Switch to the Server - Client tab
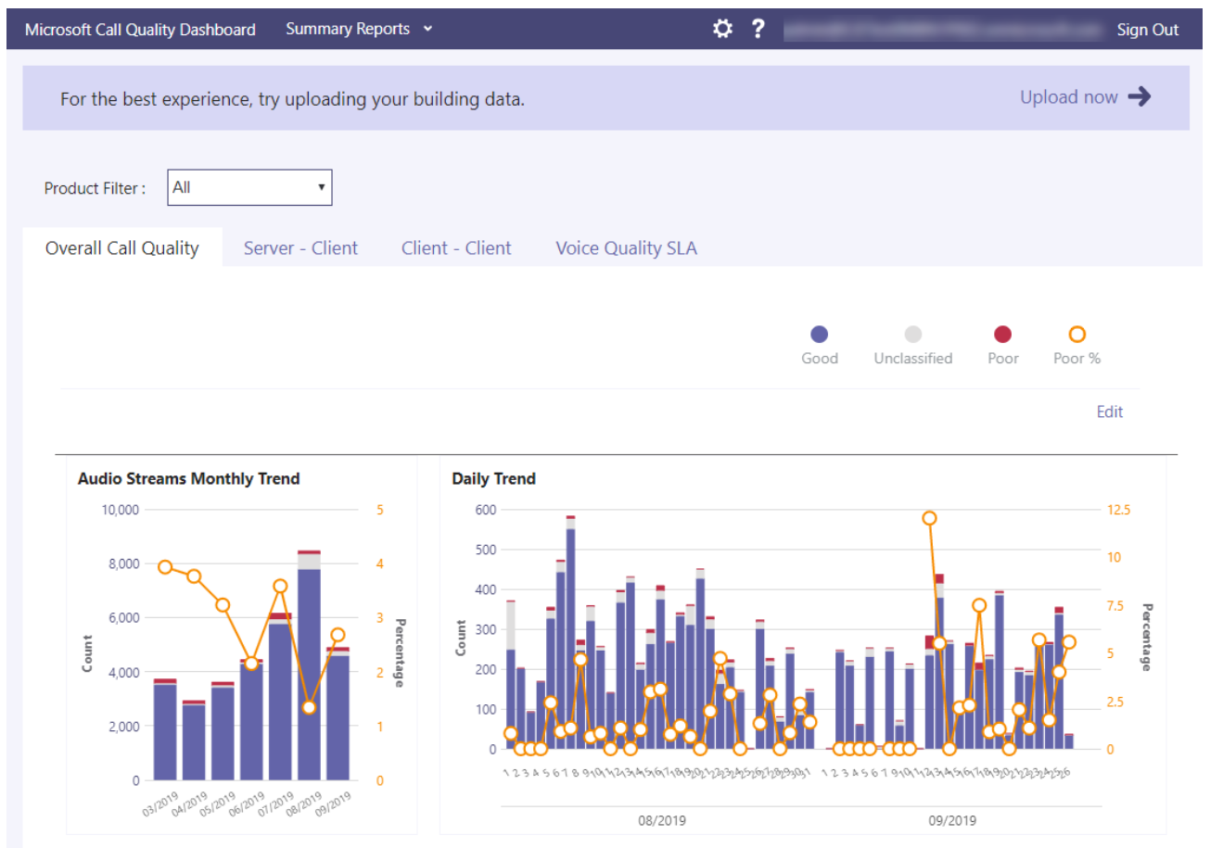 [x=300, y=247]
